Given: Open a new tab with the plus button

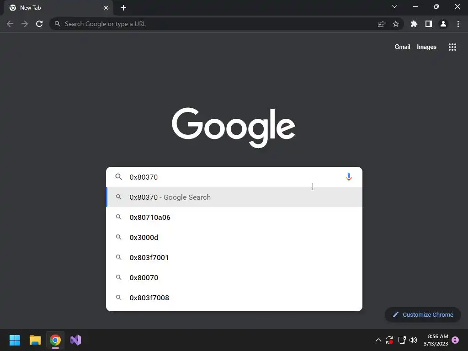Looking at the screenshot, I should (x=123, y=8).
